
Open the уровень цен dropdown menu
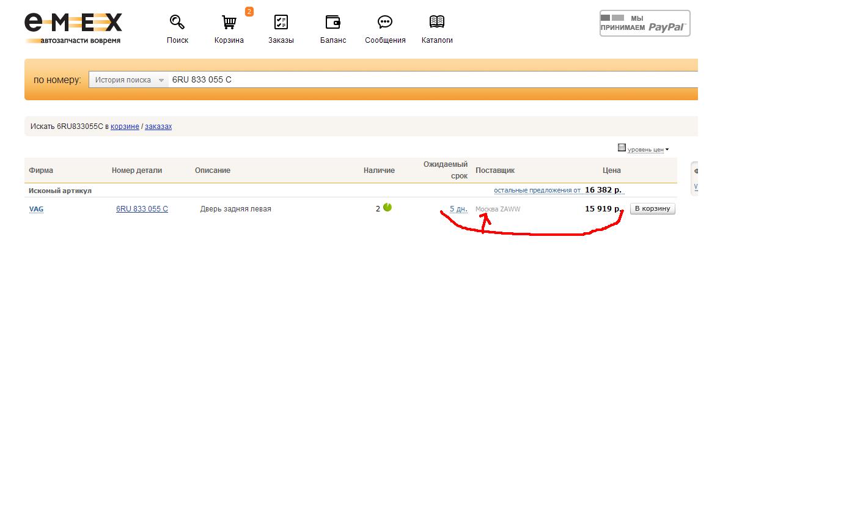click(648, 150)
